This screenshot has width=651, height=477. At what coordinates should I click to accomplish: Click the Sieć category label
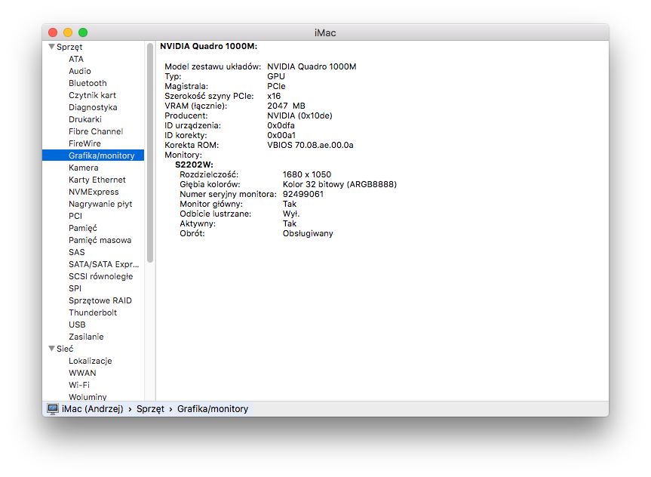[65, 349]
